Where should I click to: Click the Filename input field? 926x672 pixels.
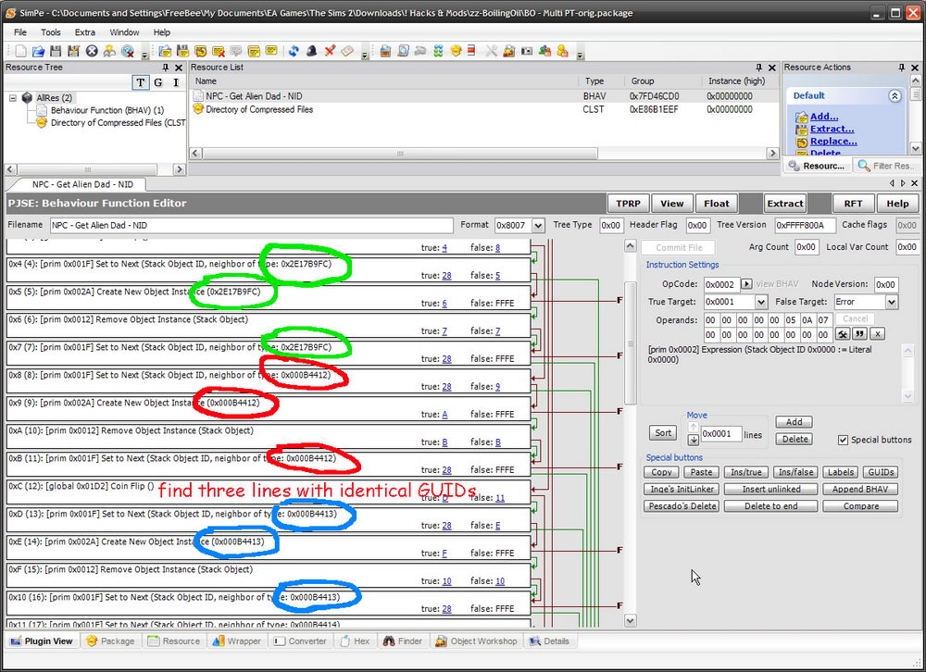[x=251, y=225]
